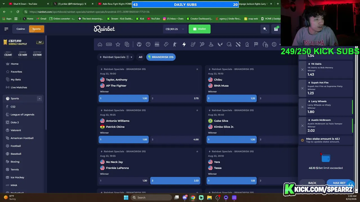Open the gift rewards icon
This screenshot has height=202, width=360.
276,29
